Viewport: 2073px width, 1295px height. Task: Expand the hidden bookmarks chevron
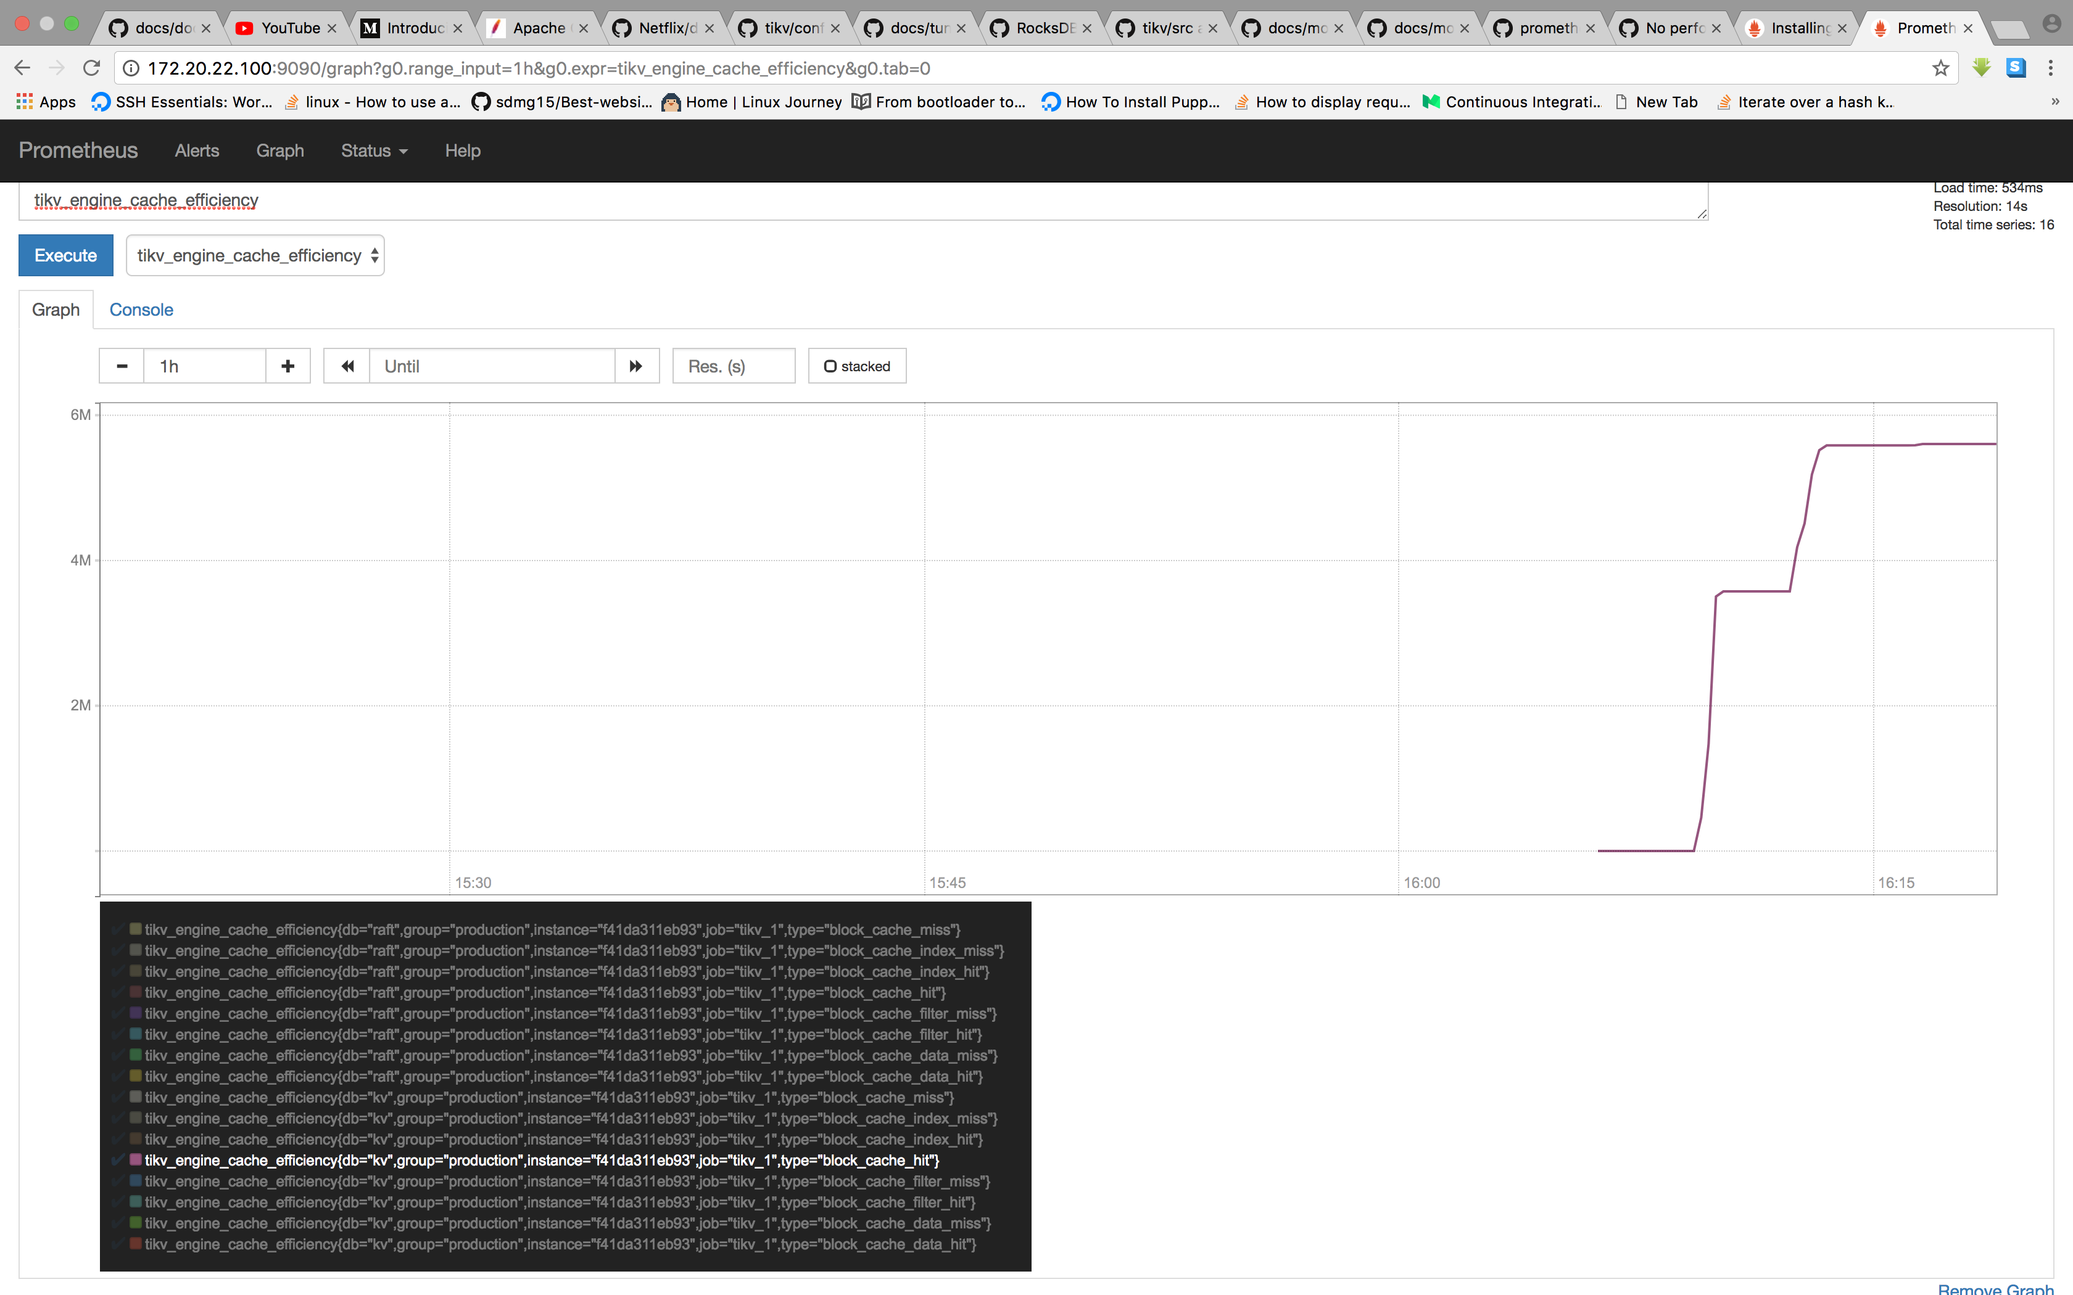coord(2055,101)
